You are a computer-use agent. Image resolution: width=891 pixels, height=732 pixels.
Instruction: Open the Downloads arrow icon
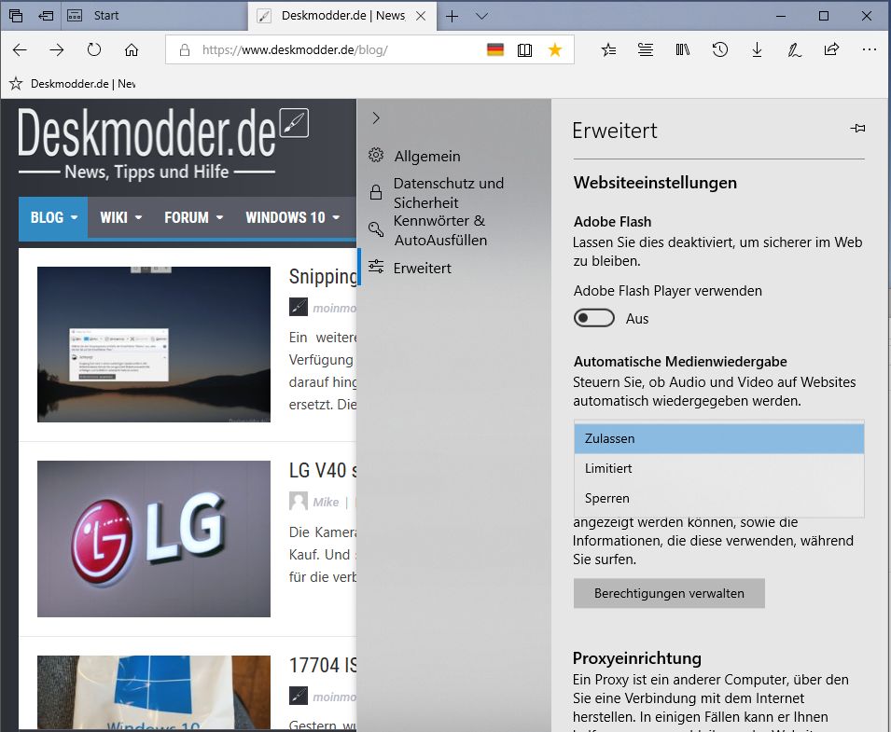(x=757, y=50)
